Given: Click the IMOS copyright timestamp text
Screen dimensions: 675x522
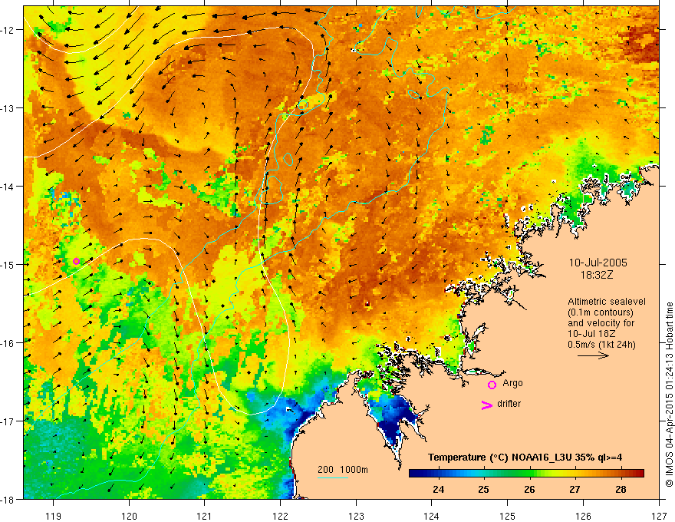Looking at the screenshot, I should pyautogui.click(x=669, y=395).
